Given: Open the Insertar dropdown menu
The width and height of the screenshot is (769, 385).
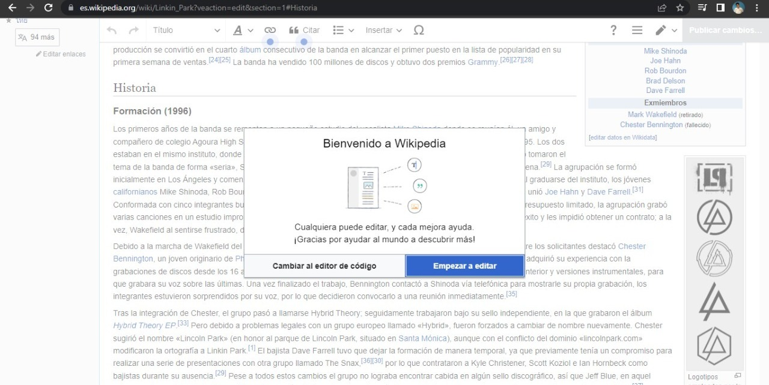Looking at the screenshot, I should click(x=383, y=30).
